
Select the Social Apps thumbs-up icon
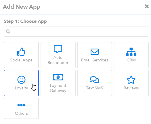pos(21,52)
